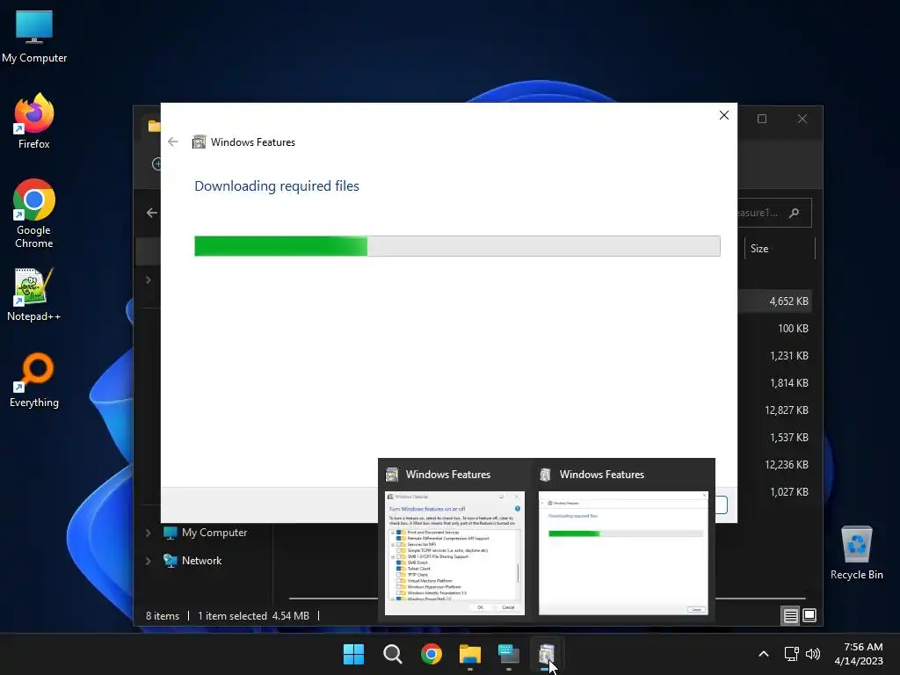Viewport: 900px width, 675px height.
Task: Click the '8 items' status text
Action: (163, 616)
